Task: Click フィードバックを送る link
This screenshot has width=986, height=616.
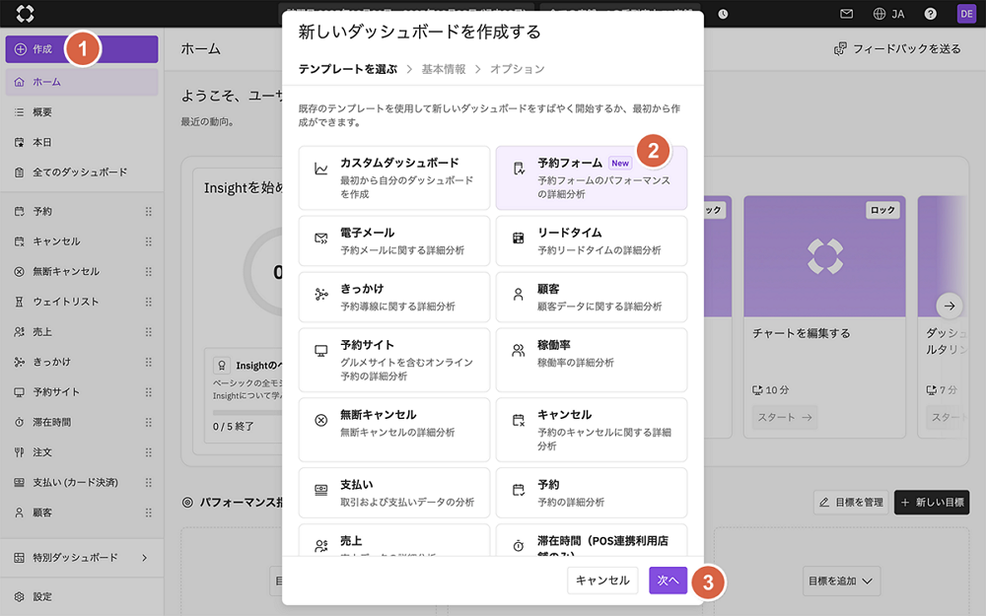Action: pyautogui.click(x=897, y=49)
